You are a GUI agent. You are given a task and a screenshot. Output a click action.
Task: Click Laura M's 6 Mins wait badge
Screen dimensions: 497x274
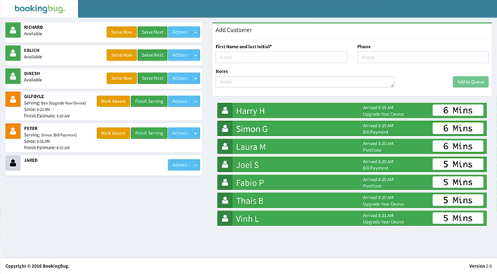click(458, 147)
